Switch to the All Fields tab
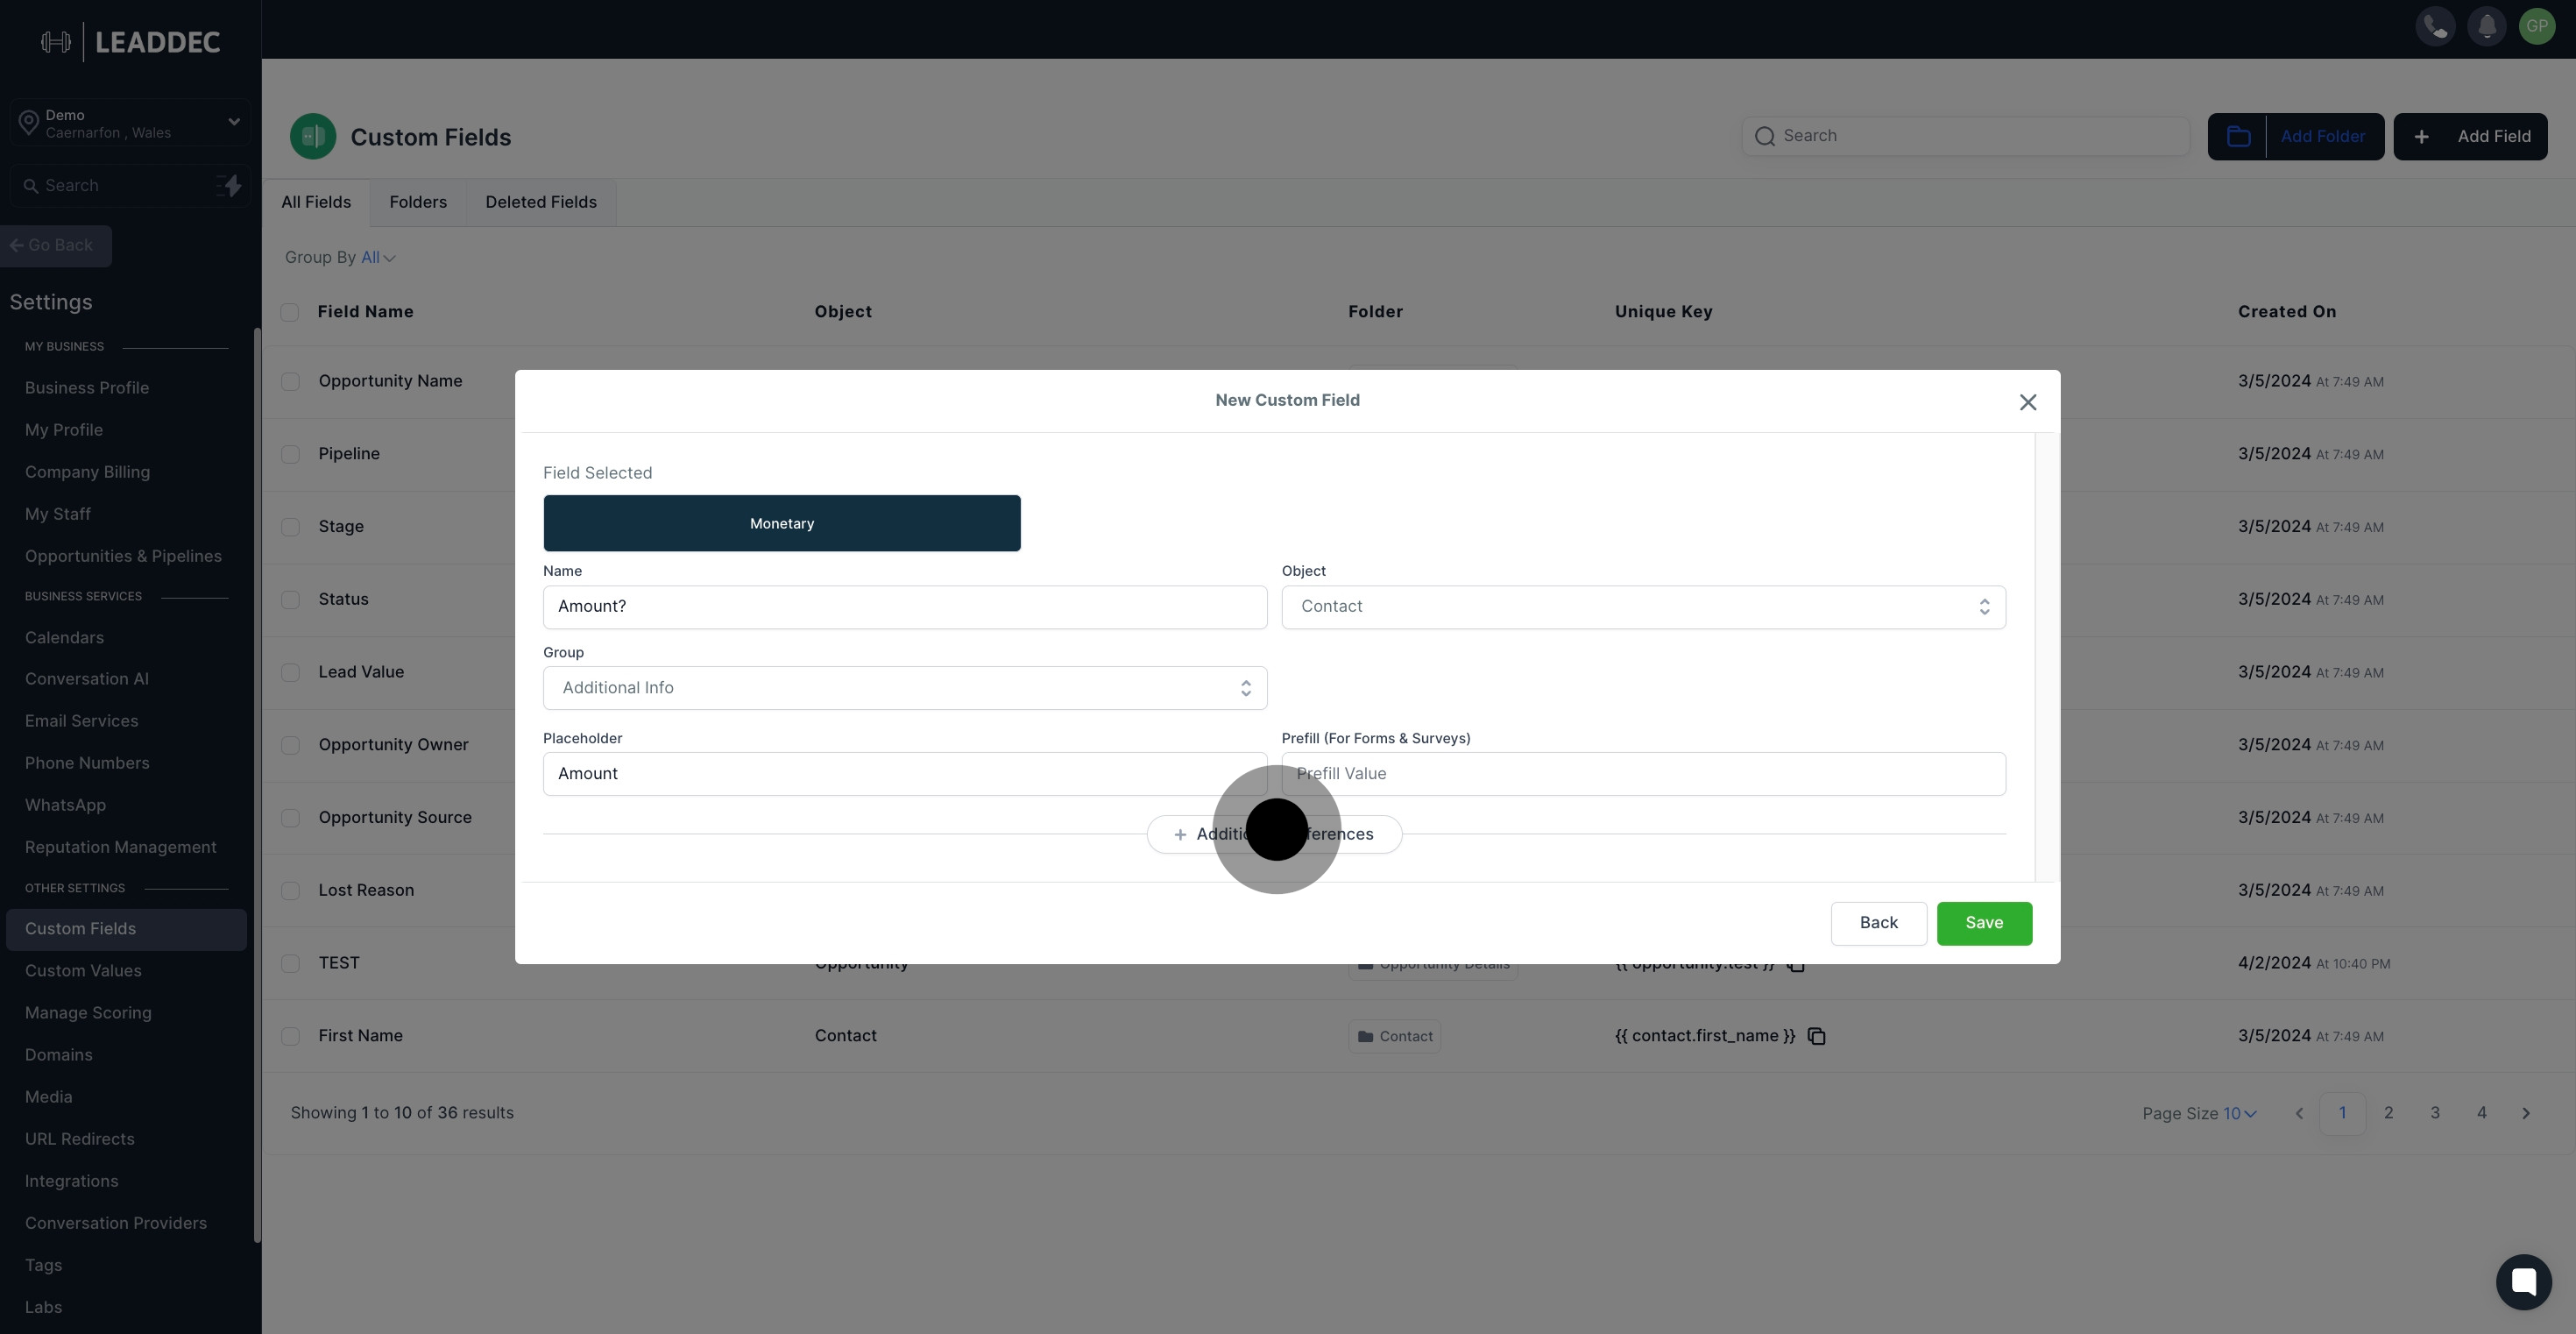2576x1334 pixels. (316, 202)
